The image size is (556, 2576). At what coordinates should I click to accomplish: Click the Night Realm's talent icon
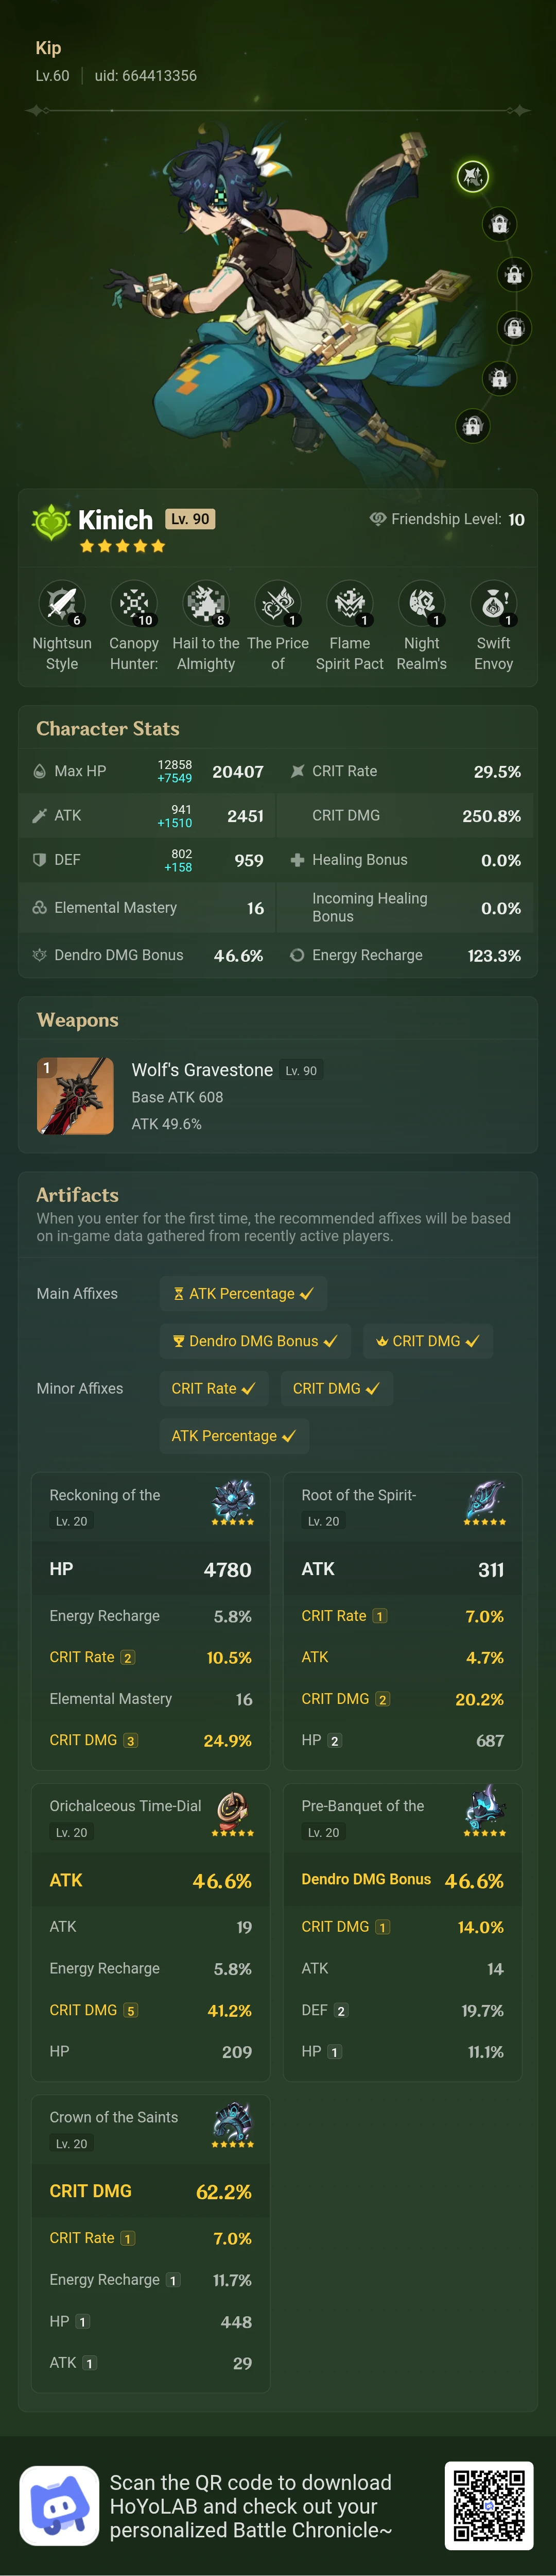(x=421, y=604)
